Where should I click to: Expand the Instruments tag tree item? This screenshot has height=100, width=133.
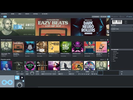(114, 58)
